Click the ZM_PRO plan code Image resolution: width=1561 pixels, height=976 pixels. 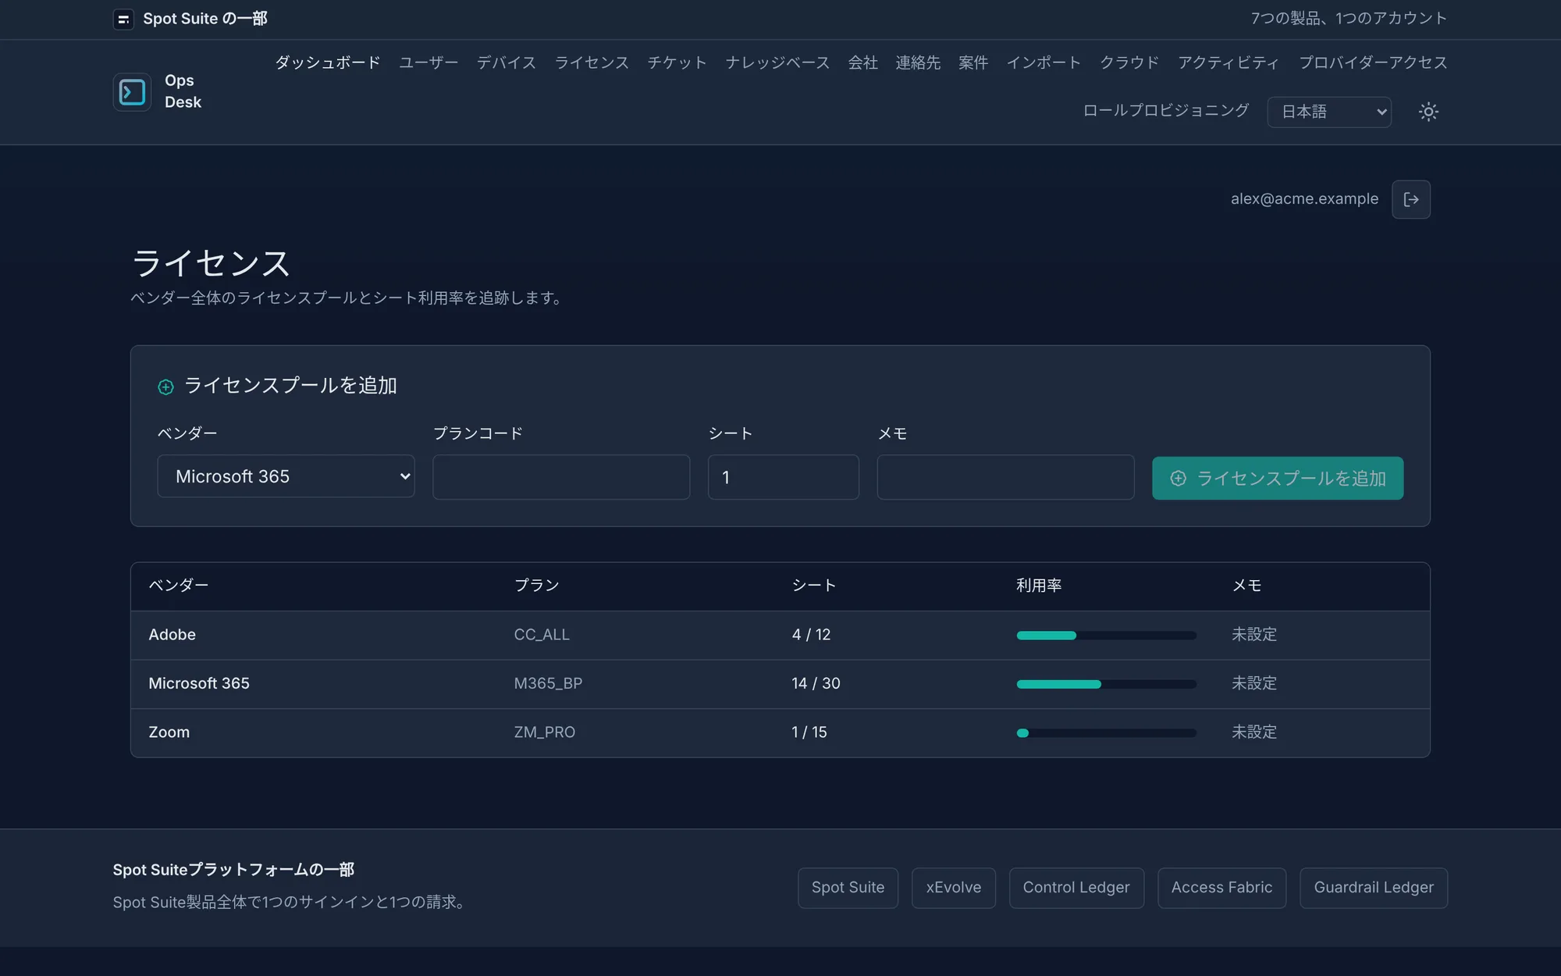click(x=544, y=732)
